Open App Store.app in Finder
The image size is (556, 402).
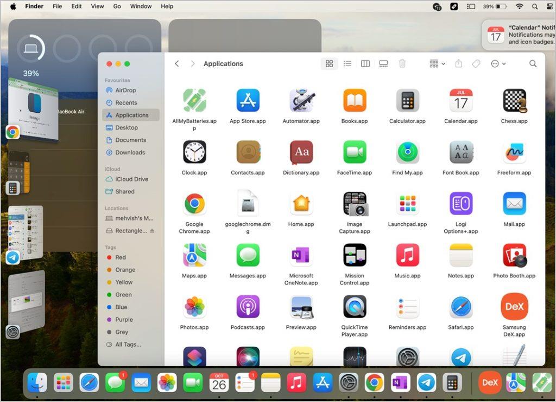pos(248,101)
